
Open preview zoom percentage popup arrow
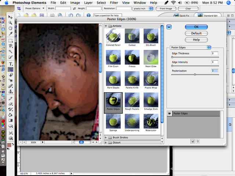[x=43, y=142]
